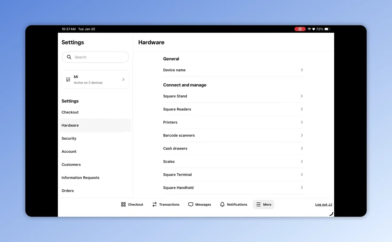Click the Square Stand label
The width and height of the screenshot is (392, 242).
(x=175, y=96)
